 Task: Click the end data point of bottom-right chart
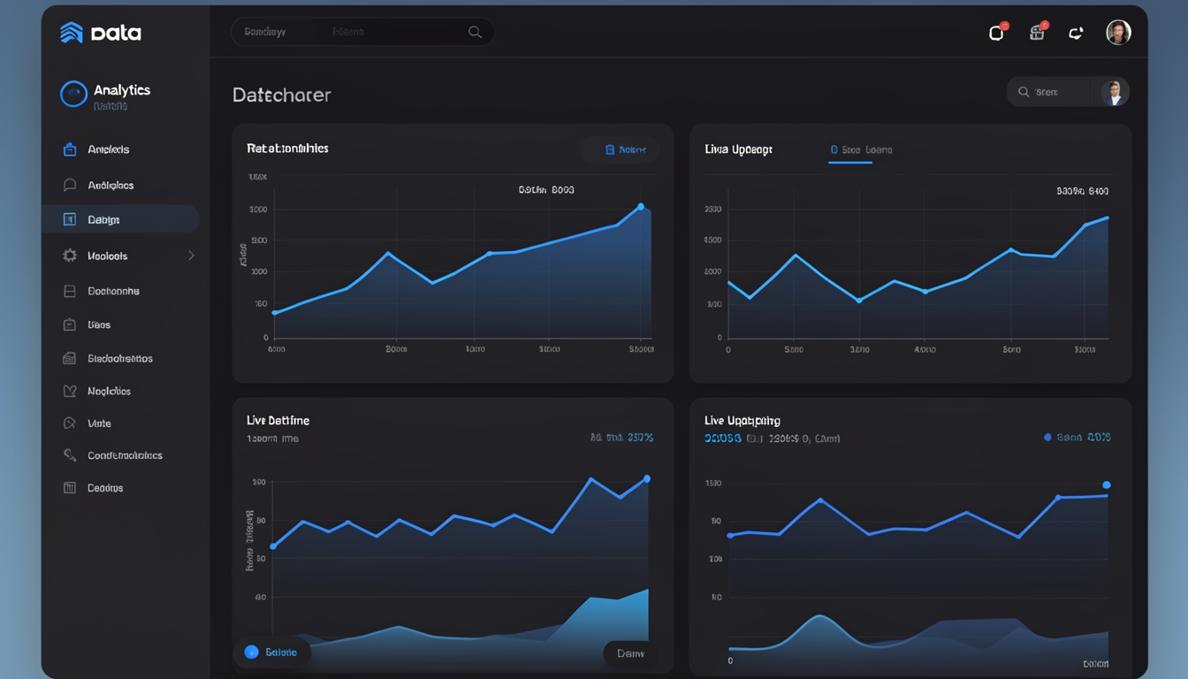point(1106,484)
